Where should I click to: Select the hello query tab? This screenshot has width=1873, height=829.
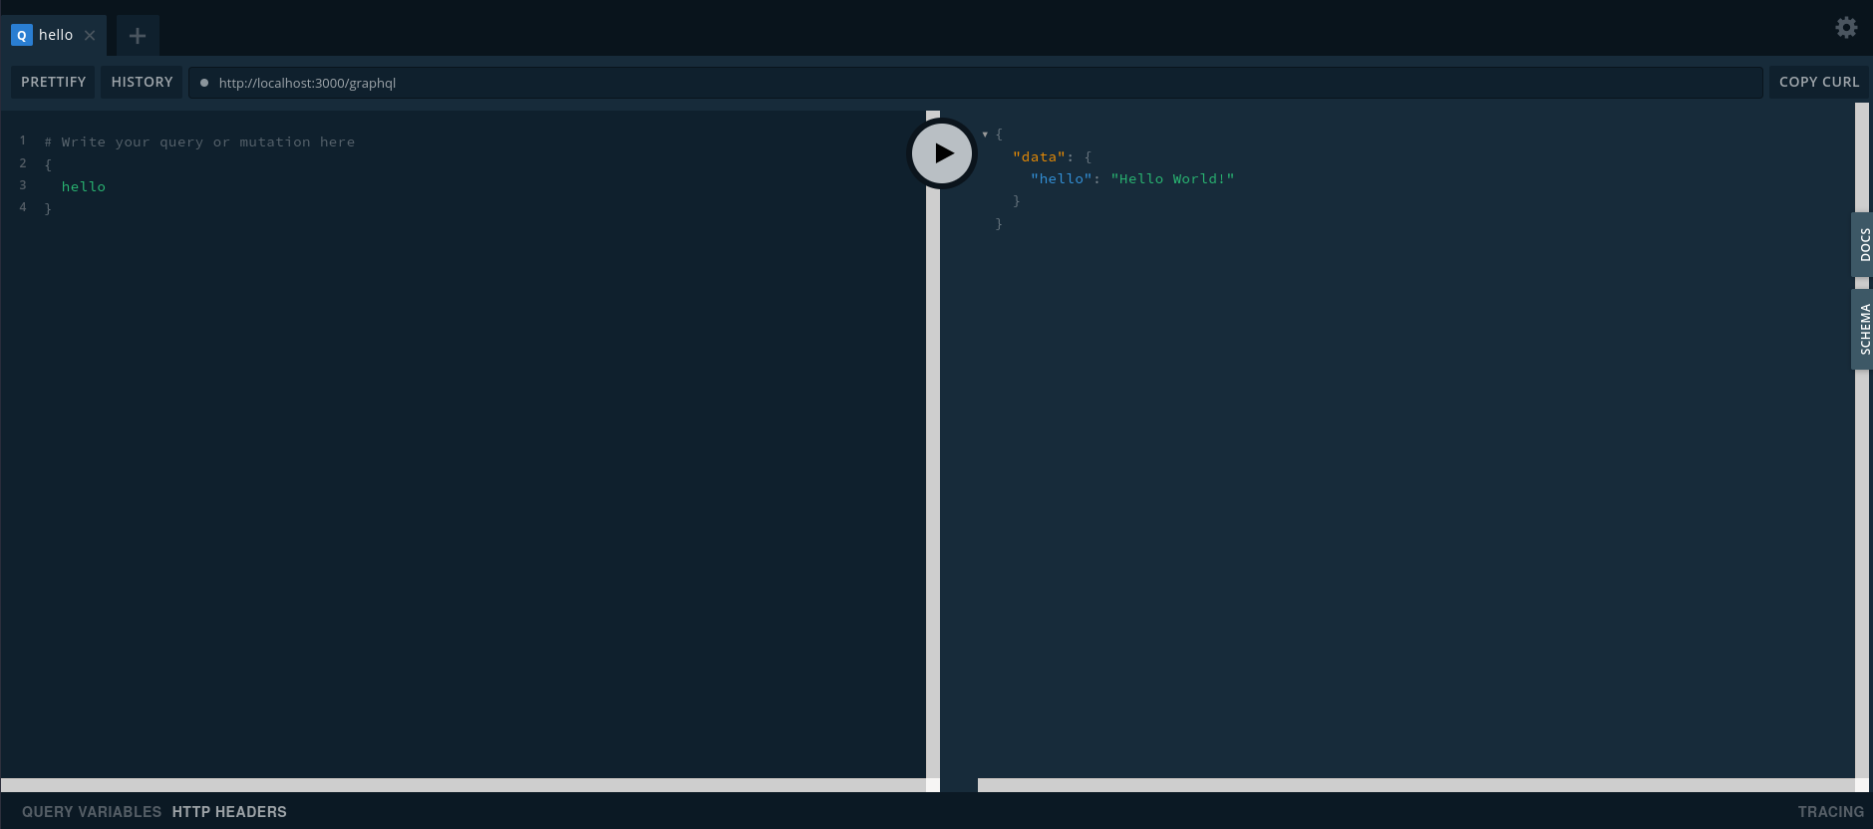(56, 35)
